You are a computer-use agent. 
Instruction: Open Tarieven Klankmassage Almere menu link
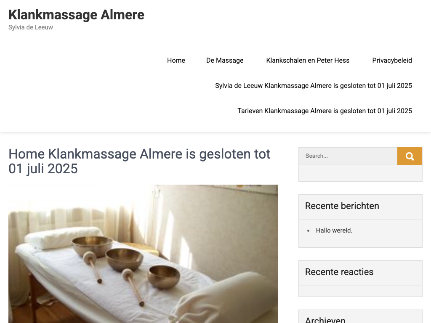tap(325, 111)
